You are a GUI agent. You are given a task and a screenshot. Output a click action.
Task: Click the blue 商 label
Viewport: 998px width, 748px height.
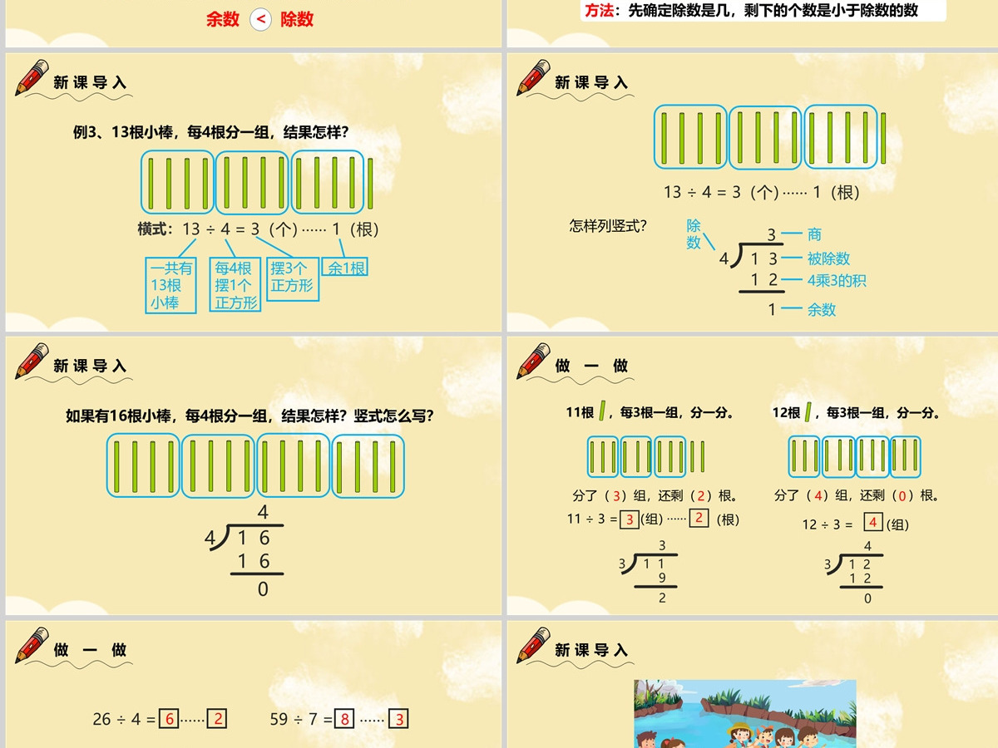click(x=814, y=235)
